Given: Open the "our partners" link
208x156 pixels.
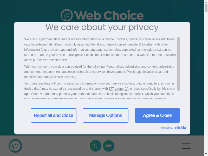Looking at the screenshot, I should pyautogui.click(x=44, y=39).
